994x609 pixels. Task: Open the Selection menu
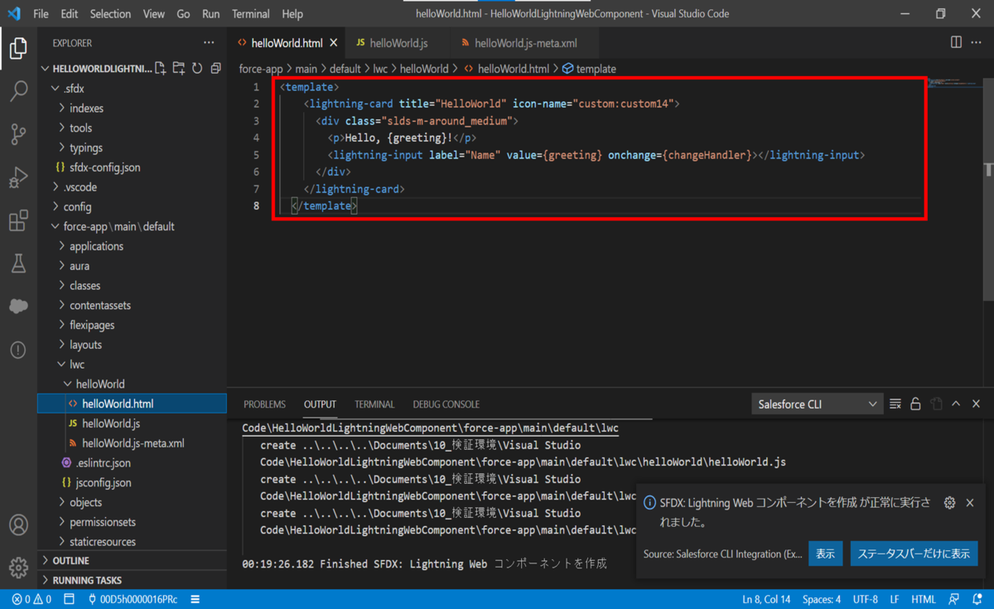[110, 14]
